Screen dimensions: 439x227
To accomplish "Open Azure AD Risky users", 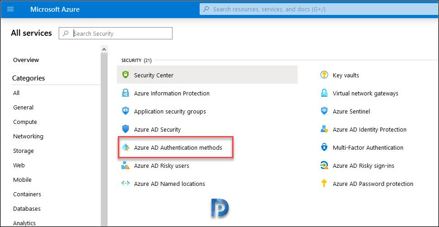I will 162,166.
